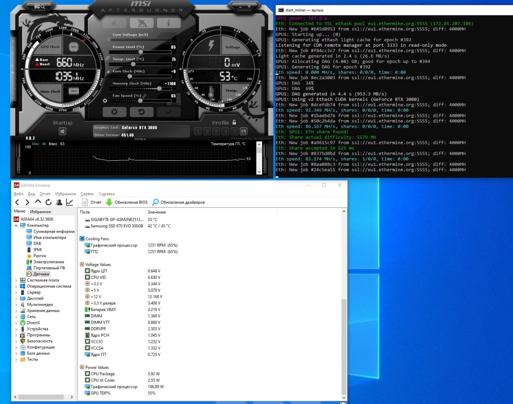Click the Поле column header
513x404 pixels.
point(112,212)
